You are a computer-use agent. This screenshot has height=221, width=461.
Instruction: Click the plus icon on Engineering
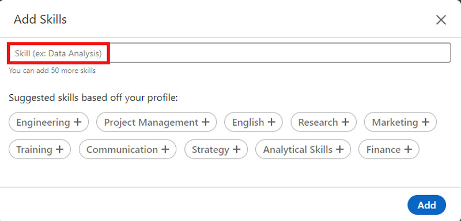coord(77,122)
